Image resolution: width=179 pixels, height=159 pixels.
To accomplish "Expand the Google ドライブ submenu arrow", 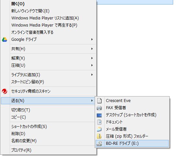I will pos(92,40).
